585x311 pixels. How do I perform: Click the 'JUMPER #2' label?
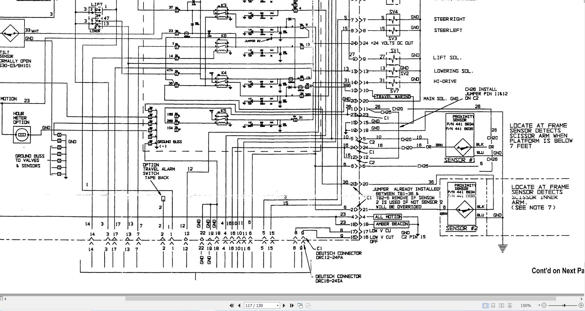pyautogui.click(x=252, y=41)
